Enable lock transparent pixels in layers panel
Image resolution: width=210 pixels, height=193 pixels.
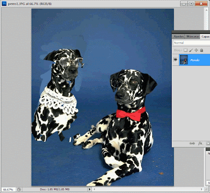pos(186,50)
